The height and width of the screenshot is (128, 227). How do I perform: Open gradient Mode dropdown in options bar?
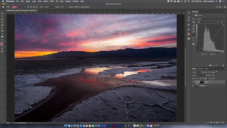pyautogui.click(x=49, y=7)
